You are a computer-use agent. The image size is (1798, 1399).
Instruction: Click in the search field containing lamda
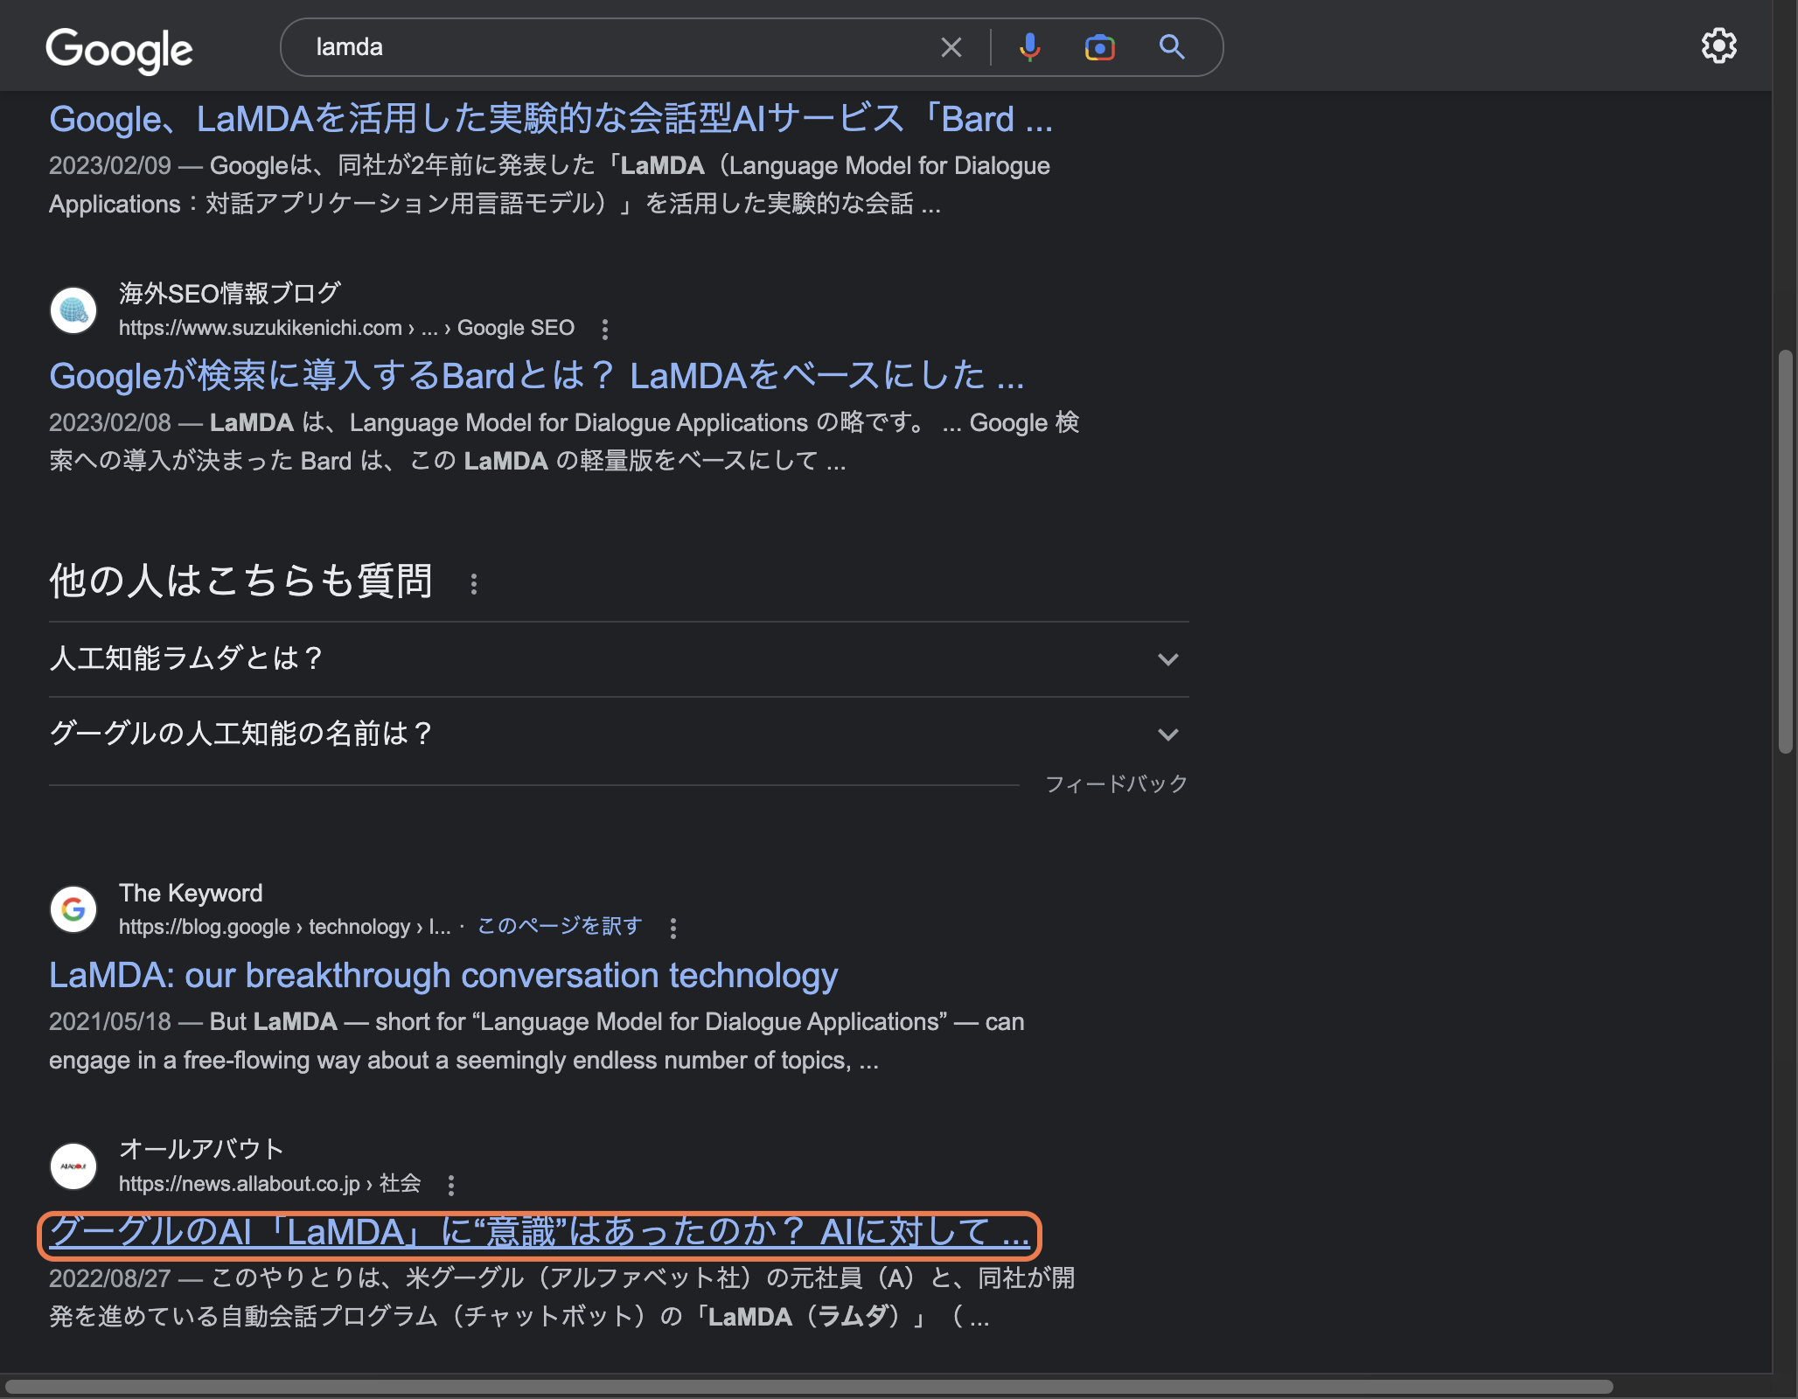[x=612, y=47]
